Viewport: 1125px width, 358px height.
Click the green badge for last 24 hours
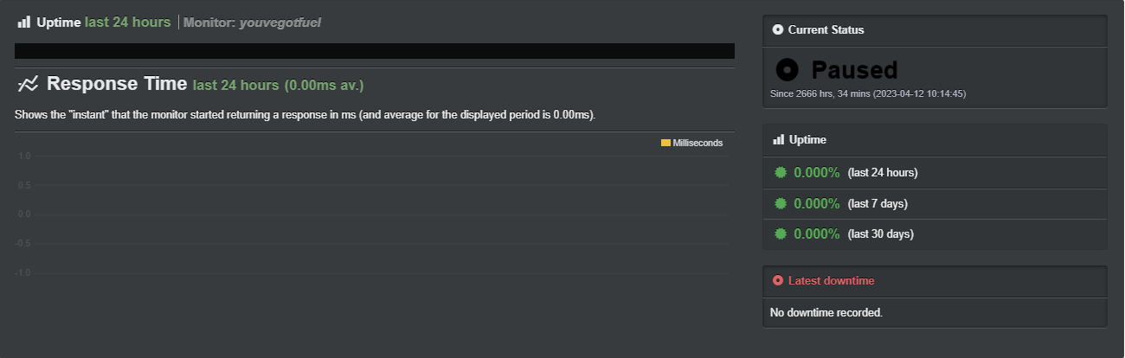pyautogui.click(x=780, y=172)
